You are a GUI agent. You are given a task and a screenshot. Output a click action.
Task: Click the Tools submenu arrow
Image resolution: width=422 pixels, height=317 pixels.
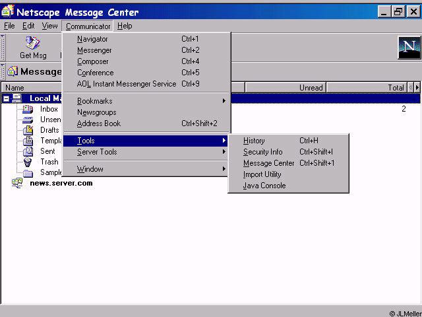click(224, 141)
